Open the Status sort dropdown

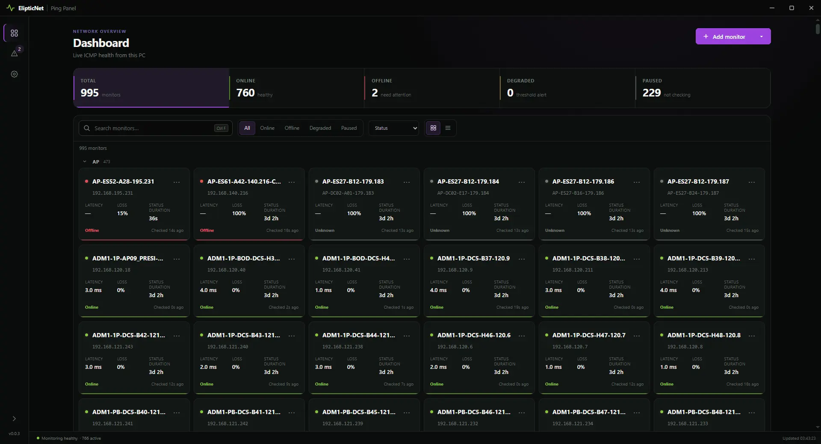click(x=394, y=128)
